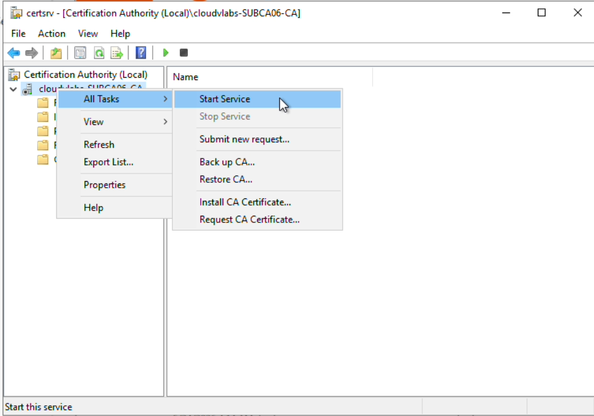Click the Refresh toolbar icon
This screenshot has width=594, height=416.
click(x=99, y=53)
